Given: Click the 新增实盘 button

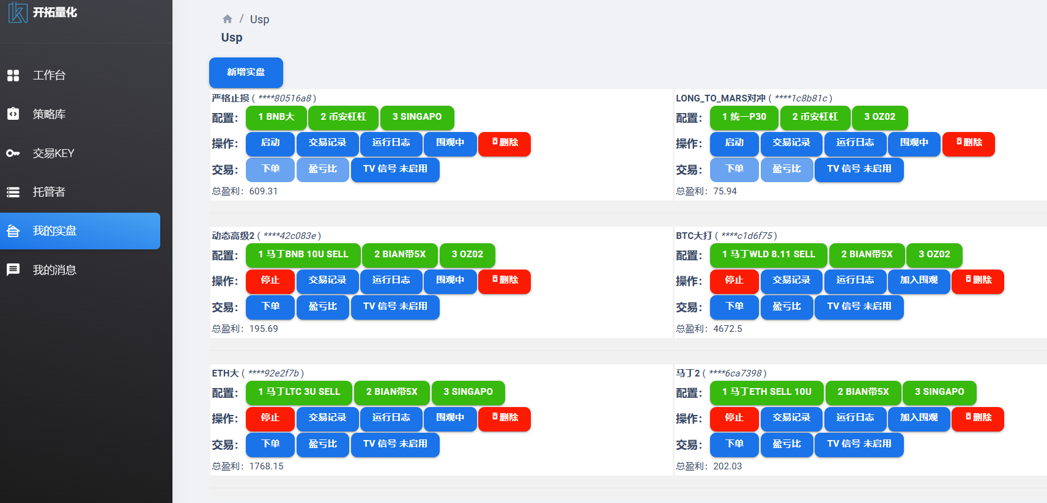Looking at the screenshot, I should (246, 73).
